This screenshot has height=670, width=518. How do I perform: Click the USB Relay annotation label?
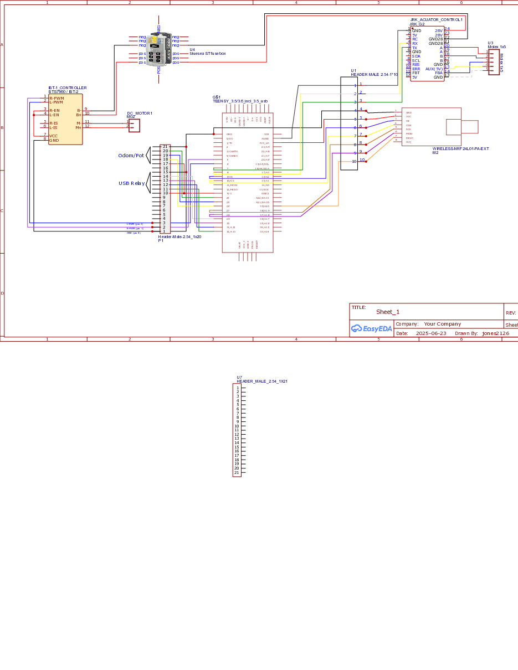pos(131,183)
